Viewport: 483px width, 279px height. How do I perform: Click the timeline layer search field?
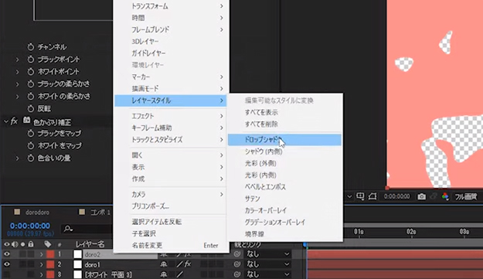87,229
